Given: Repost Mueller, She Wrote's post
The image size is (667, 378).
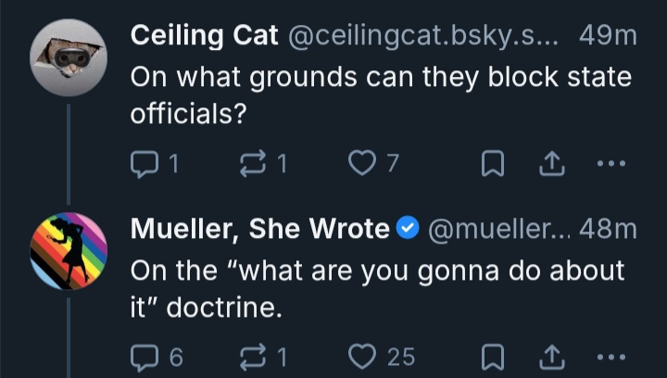Looking at the screenshot, I should 251,357.
